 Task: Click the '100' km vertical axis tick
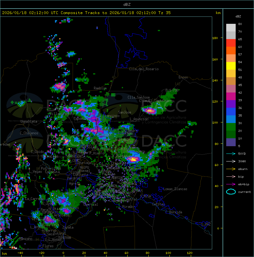coord(215,123)
